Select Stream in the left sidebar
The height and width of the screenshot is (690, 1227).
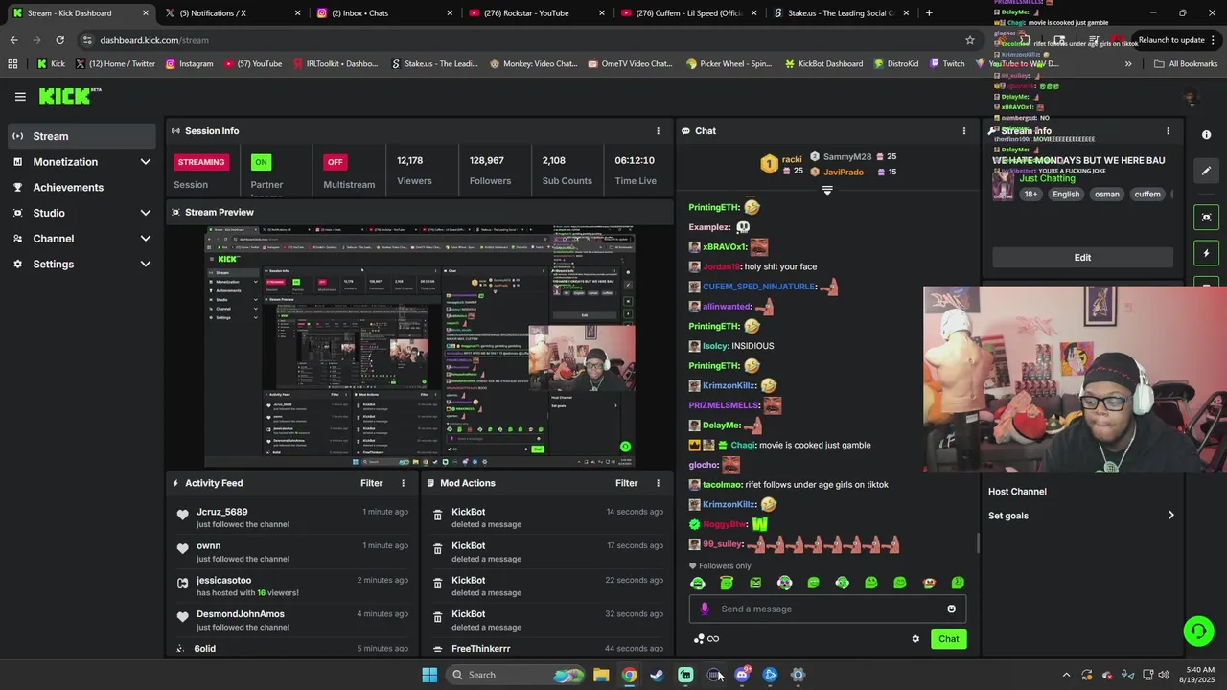tap(81, 136)
